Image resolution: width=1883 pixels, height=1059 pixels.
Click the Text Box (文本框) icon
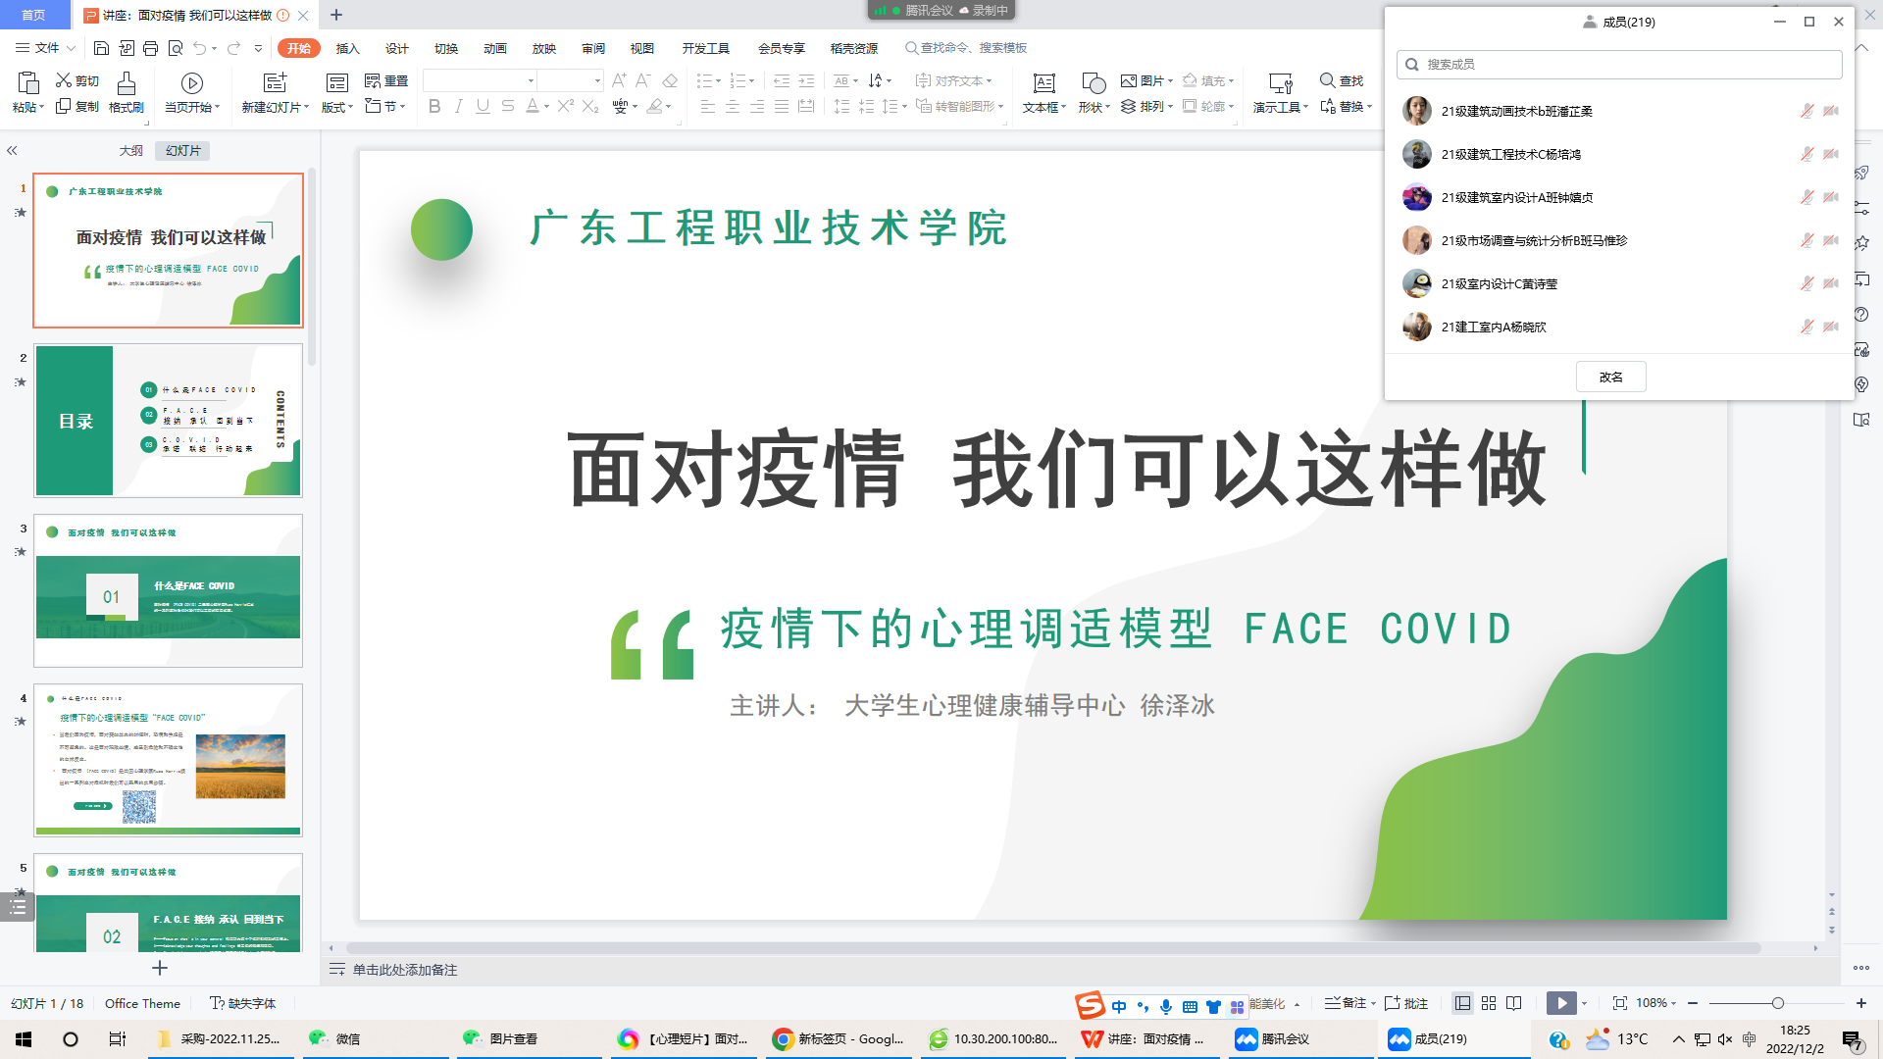(x=1043, y=84)
